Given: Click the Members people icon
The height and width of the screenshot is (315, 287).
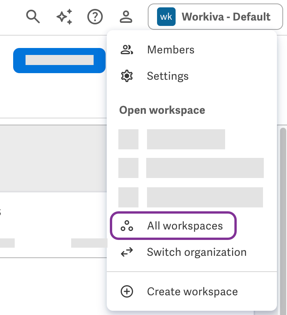Looking at the screenshot, I should 127,50.
